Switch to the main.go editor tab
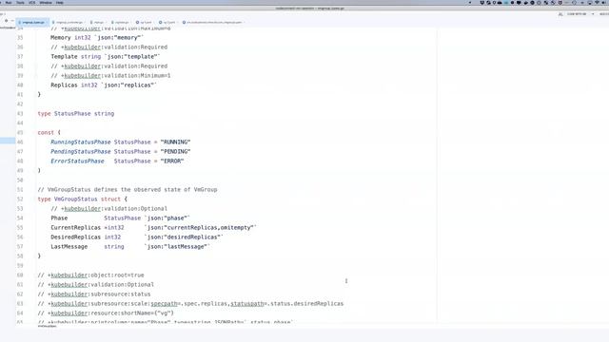 [x=98, y=23]
